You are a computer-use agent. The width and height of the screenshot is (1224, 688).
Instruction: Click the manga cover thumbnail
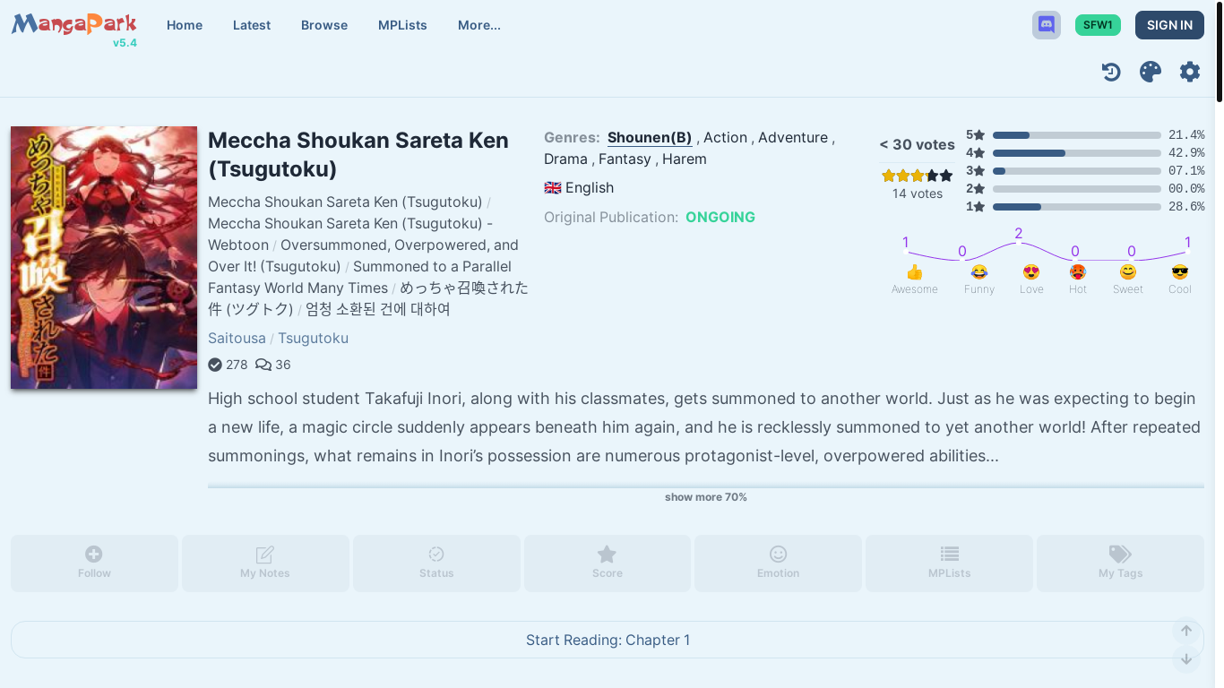point(104,257)
